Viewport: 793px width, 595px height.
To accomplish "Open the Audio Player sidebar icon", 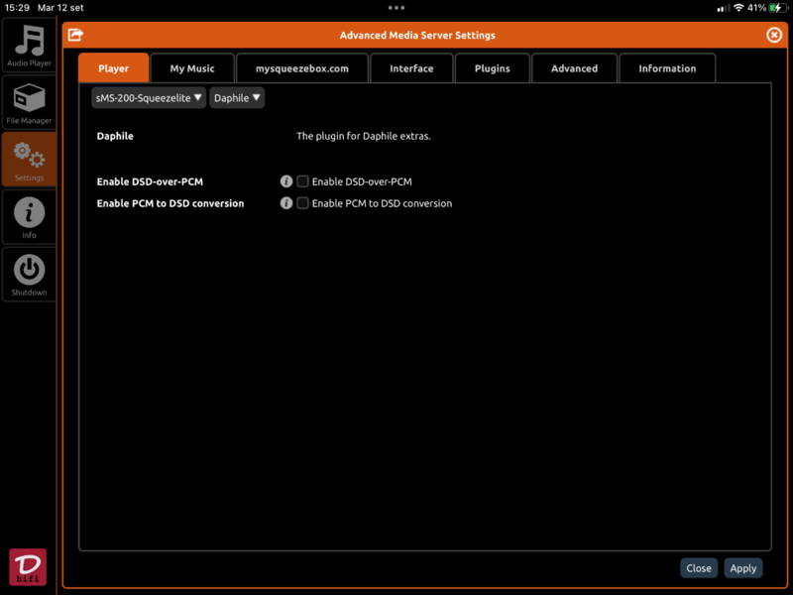I will pyautogui.click(x=29, y=45).
